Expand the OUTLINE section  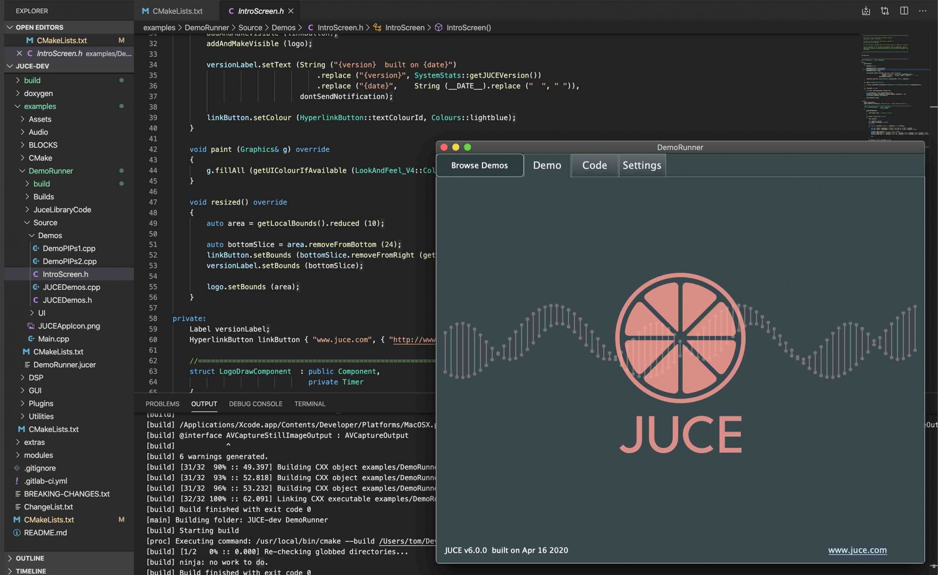tap(30, 558)
